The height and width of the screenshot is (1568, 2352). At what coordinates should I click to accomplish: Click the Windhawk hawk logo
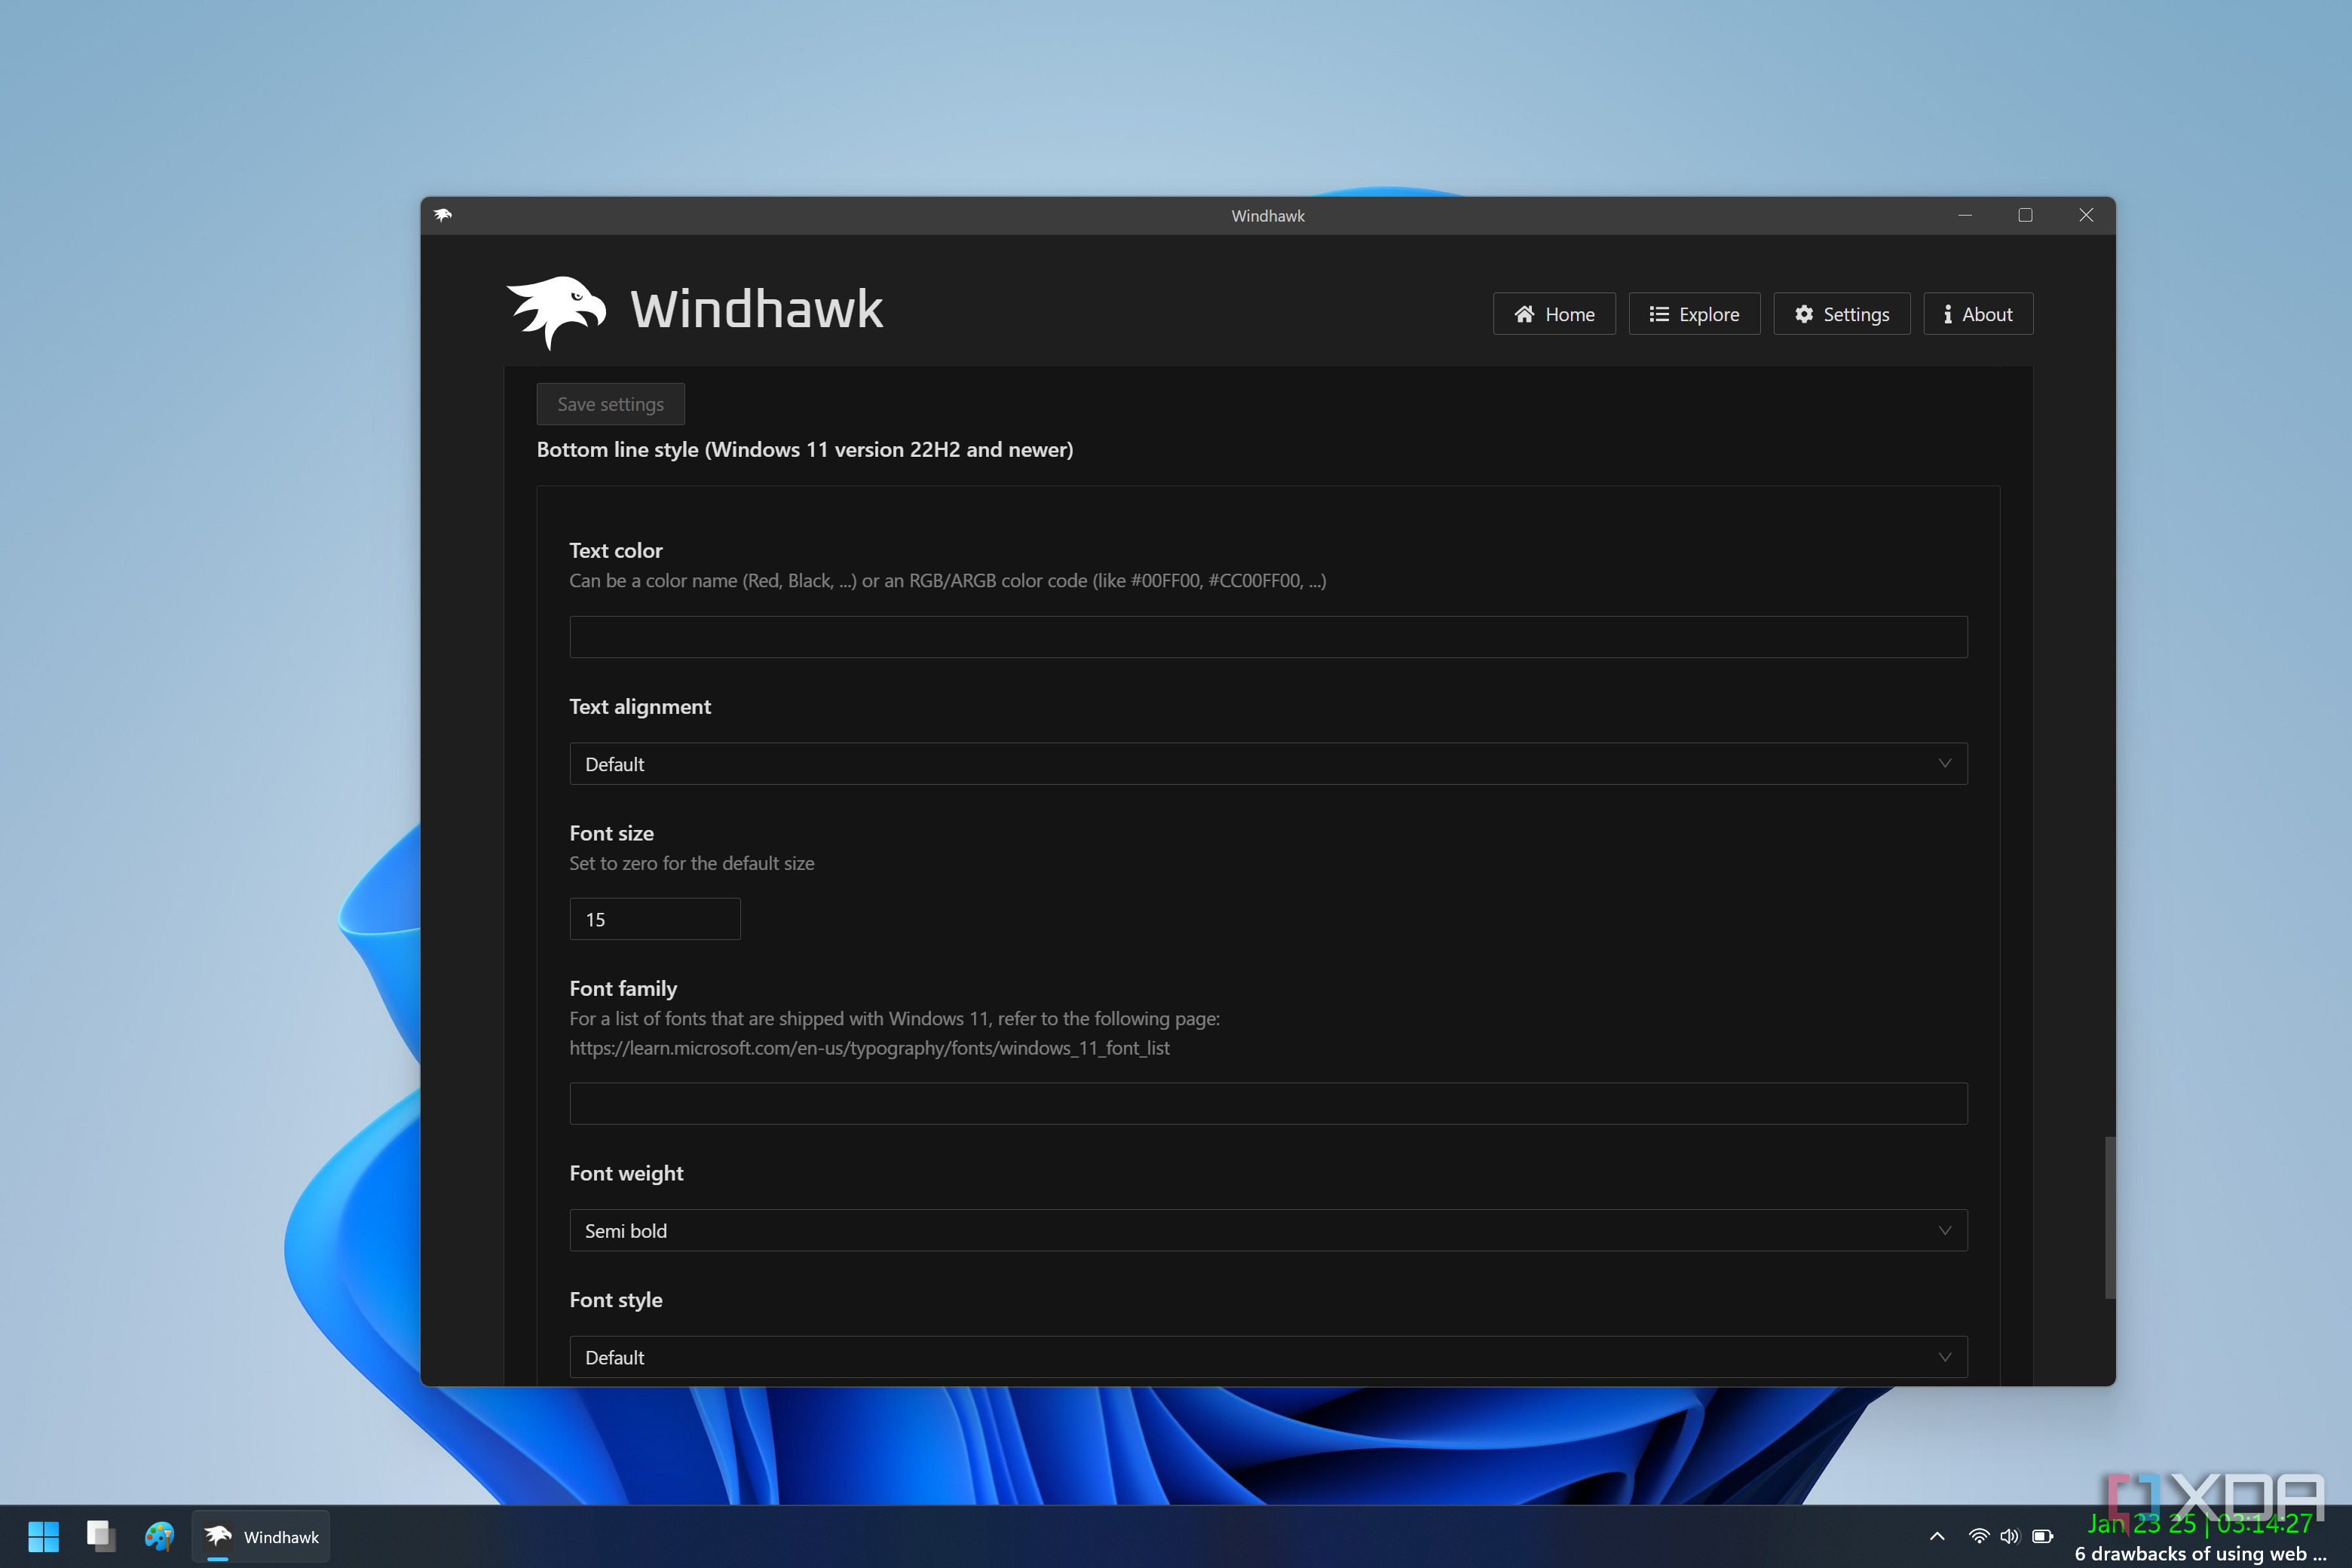click(556, 312)
